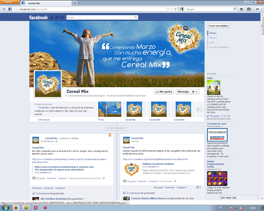Click Ale Martinez Erenchun commenter name
This screenshot has height=211, width=264.
54,199
